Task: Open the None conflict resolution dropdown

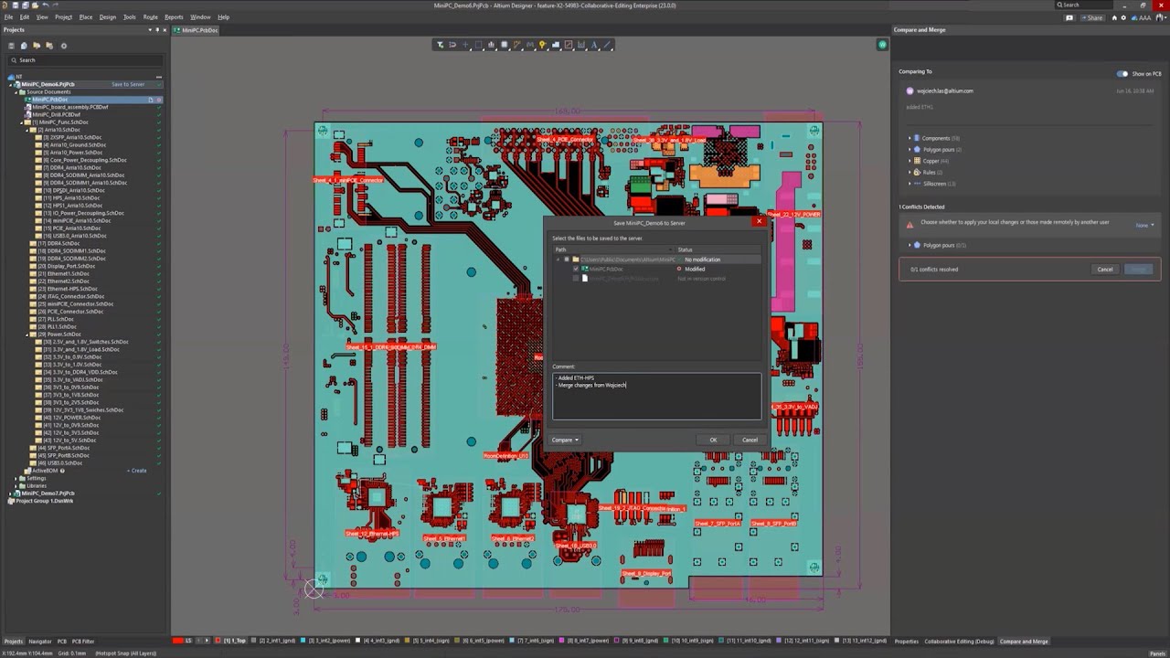Action: click(x=1144, y=225)
